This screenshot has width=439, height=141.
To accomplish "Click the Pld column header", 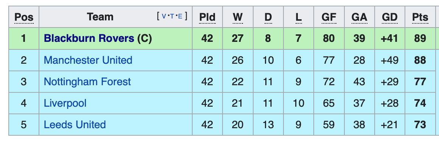I will click(x=207, y=17).
